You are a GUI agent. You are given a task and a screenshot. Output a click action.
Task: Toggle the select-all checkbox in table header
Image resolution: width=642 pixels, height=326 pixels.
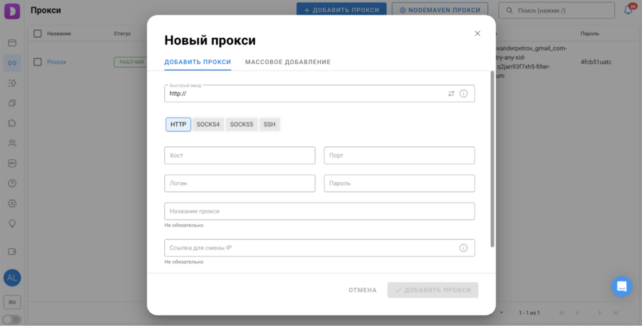pyautogui.click(x=38, y=34)
